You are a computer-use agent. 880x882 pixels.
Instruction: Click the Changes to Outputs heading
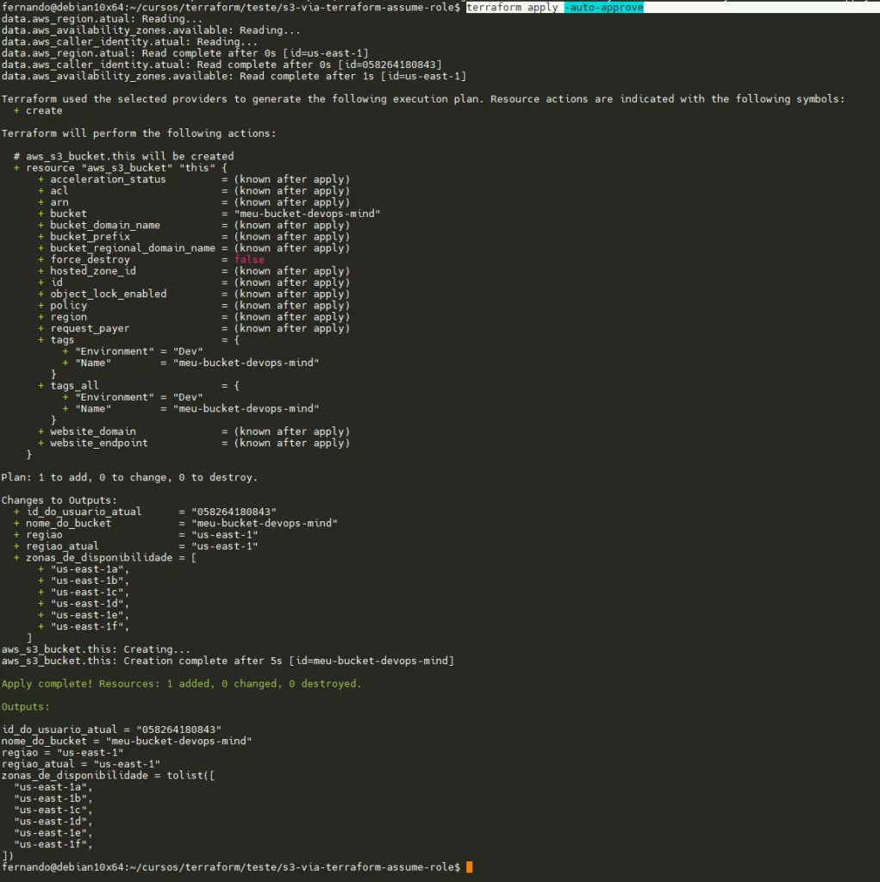pyautogui.click(x=59, y=500)
